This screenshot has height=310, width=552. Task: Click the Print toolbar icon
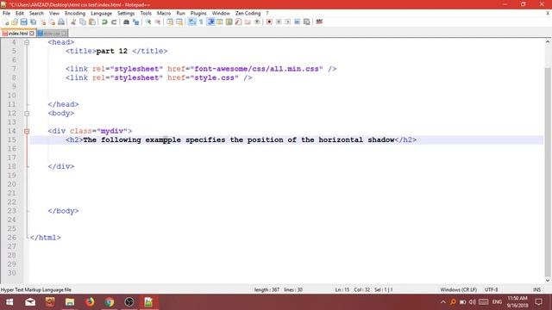pyautogui.click(x=61, y=22)
